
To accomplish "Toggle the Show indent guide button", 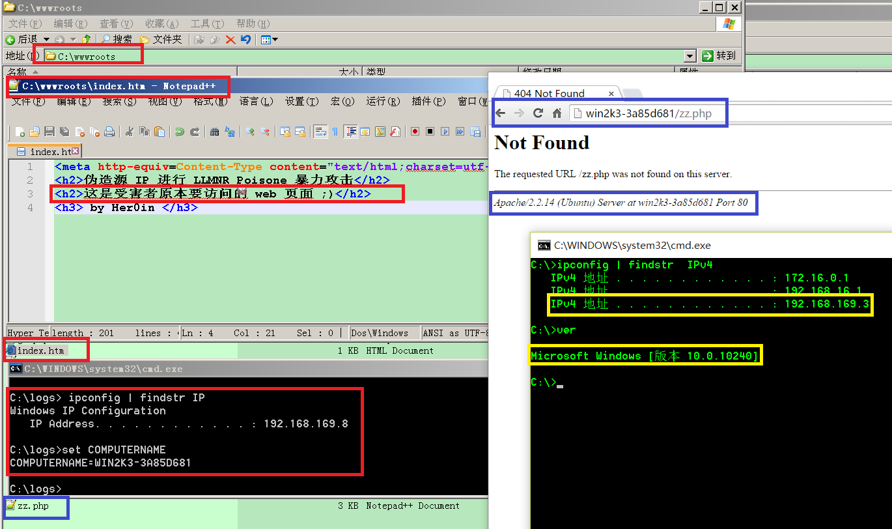I will 351,132.
